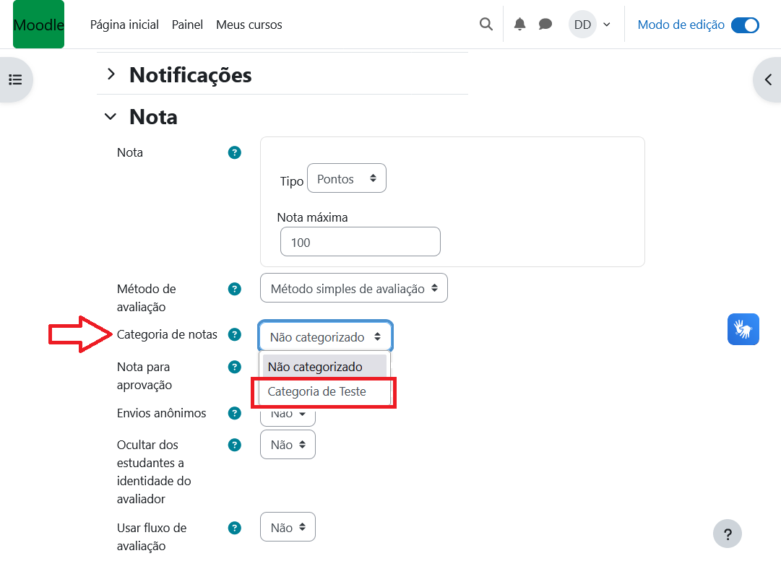Click the search magnifier icon

(x=486, y=25)
